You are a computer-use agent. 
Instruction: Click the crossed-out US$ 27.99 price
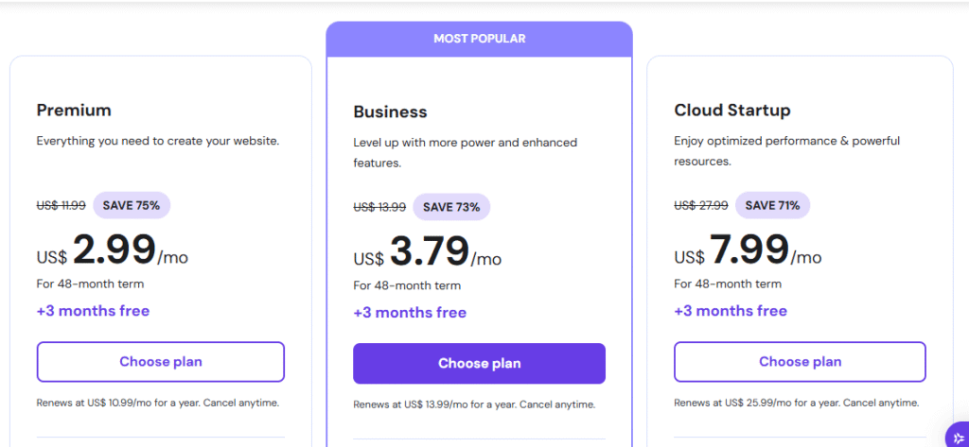coord(701,205)
